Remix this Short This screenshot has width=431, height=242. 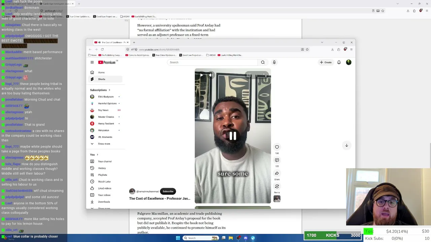click(277, 186)
